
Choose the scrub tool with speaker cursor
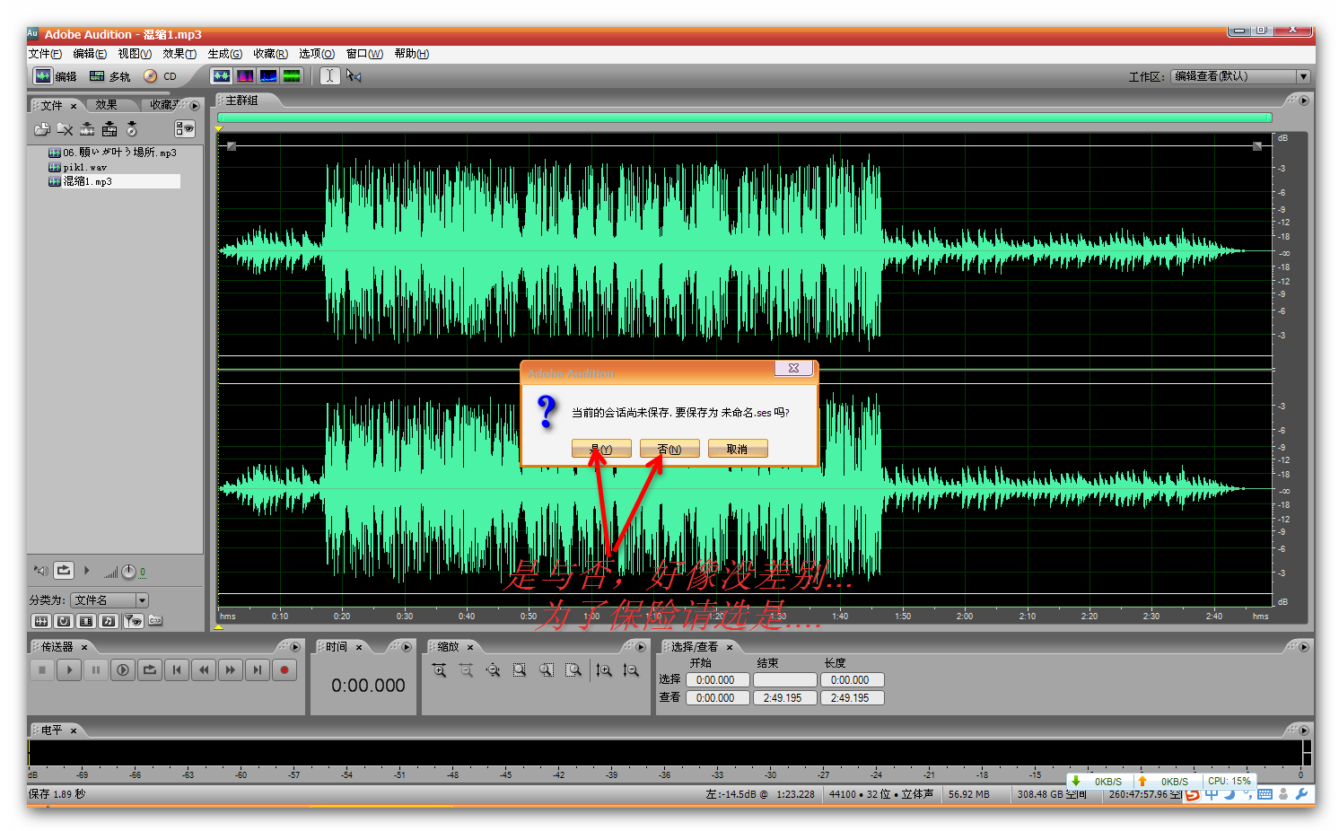[354, 76]
